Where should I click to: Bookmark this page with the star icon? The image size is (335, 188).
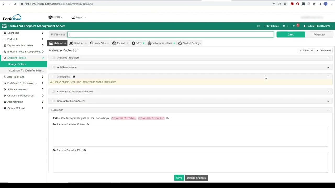tap(285, 4)
